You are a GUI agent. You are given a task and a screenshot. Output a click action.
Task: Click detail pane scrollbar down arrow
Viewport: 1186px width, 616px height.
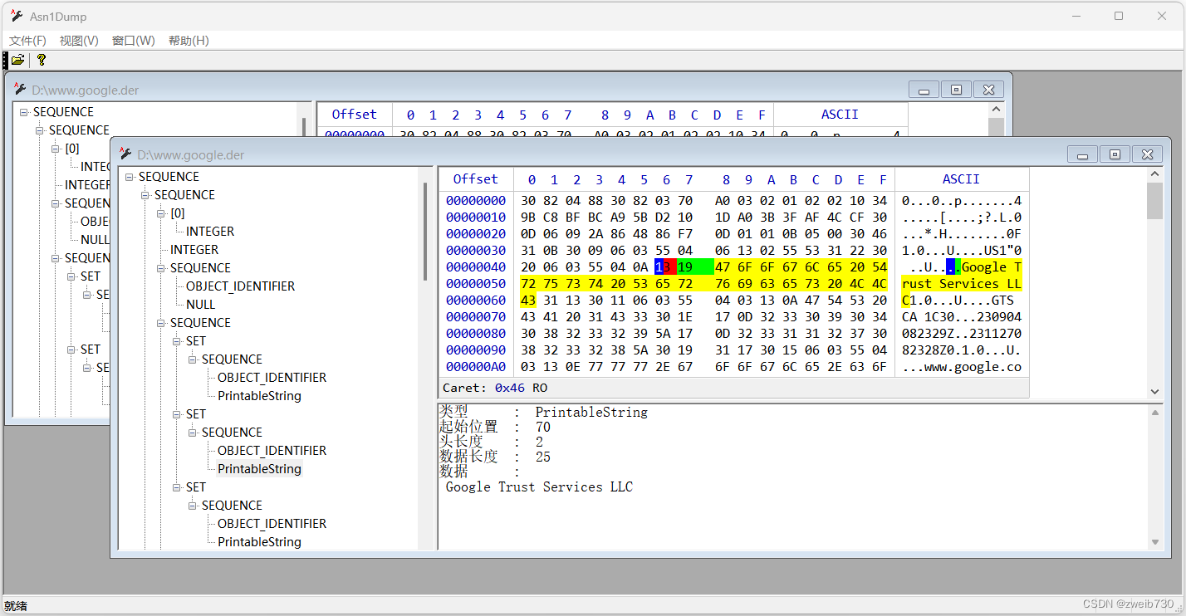click(x=1154, y=542)
